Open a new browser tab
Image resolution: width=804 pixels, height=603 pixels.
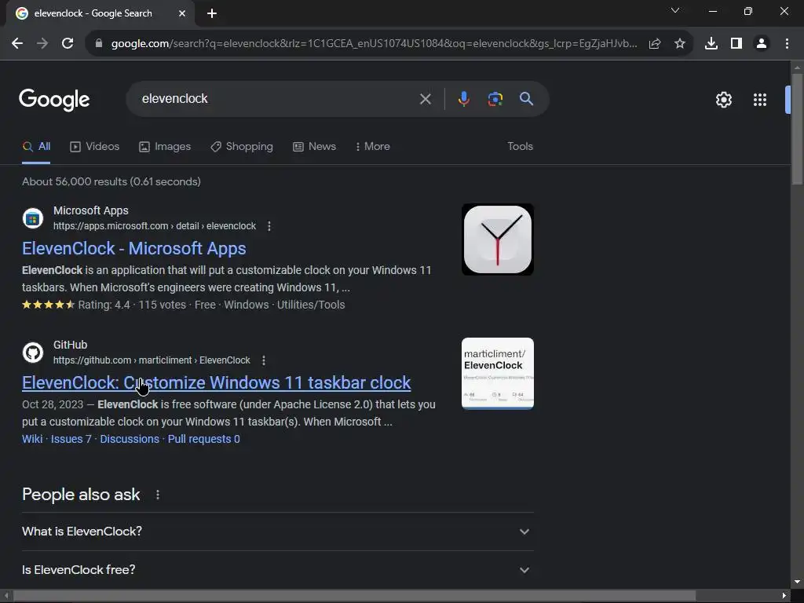[212, 13]
